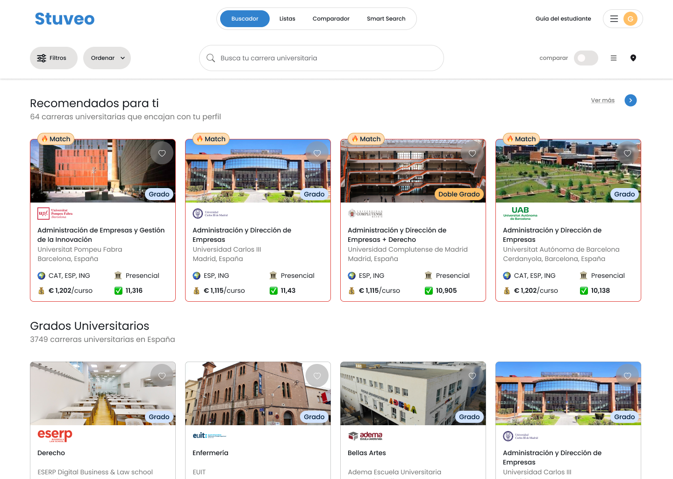The width and height of the screenshot is (673, 479).
Task: Switch to list view icon
Action: [614, 58]
